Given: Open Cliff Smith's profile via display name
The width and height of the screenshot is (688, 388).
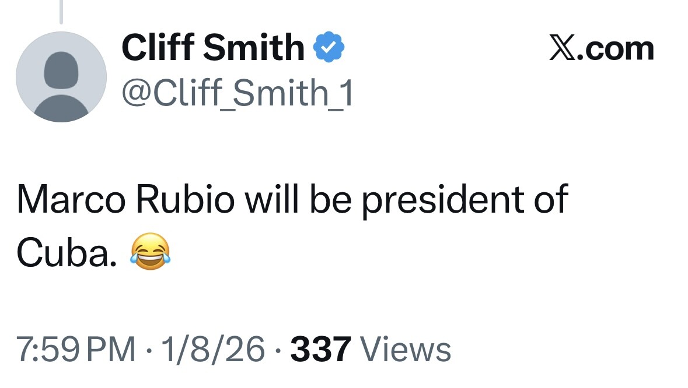Looking at the screenshot, I should 212,48.
